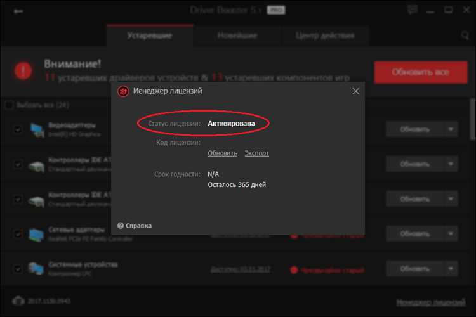The width and height of the screenshot is (476, 317).
Task: Click the Системные устройства driver date link
Action: point(241,269)
